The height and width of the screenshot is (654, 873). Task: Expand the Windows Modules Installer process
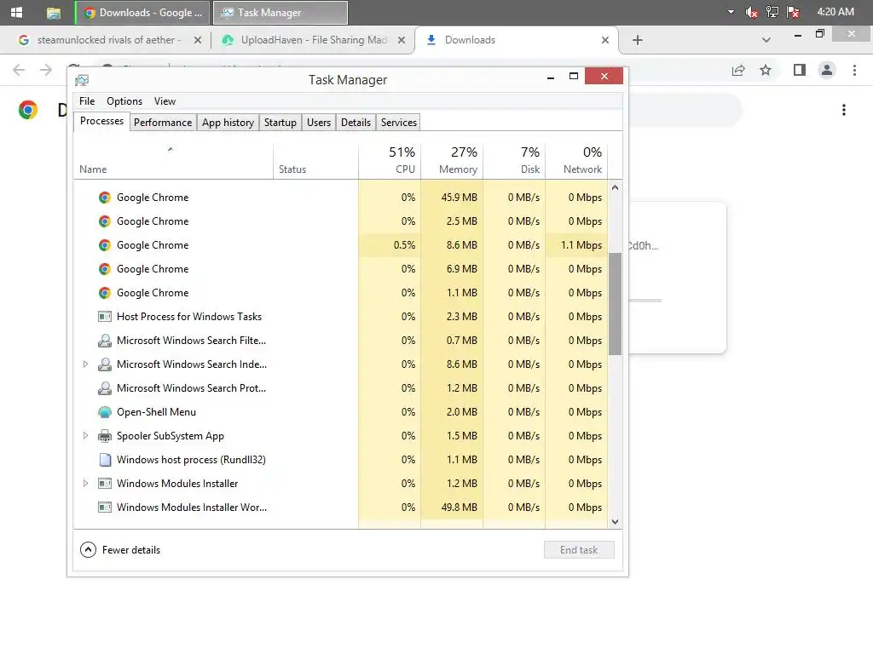click(85, 484)
